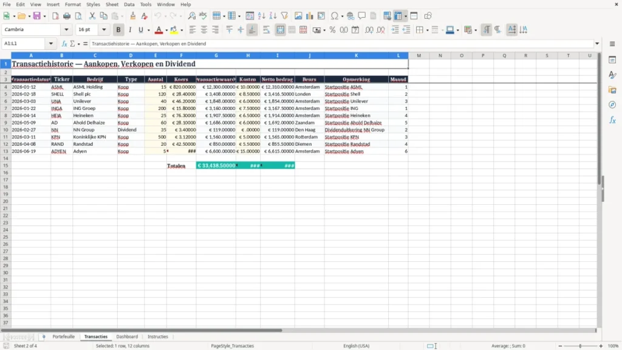Click the AutoFilter funnel icon
622x350 pixels.
pos(284,16)
